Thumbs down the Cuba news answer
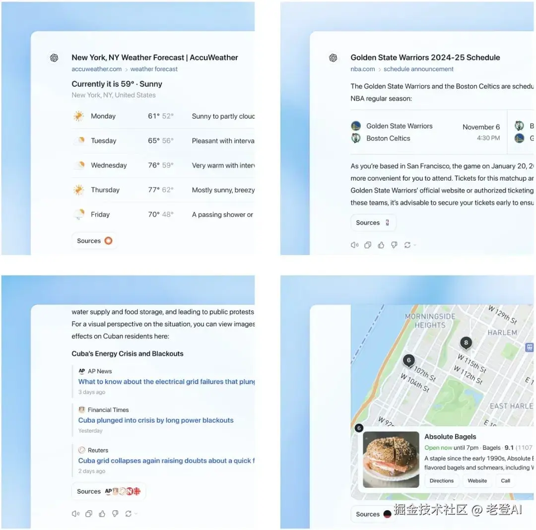536x530 pixels. click(x=115, y=514)
